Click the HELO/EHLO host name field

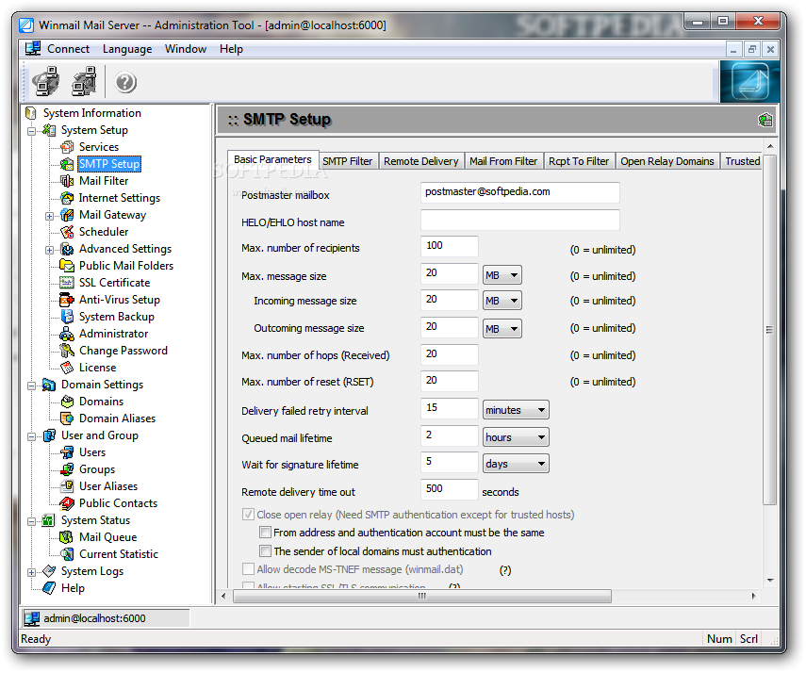519,220
